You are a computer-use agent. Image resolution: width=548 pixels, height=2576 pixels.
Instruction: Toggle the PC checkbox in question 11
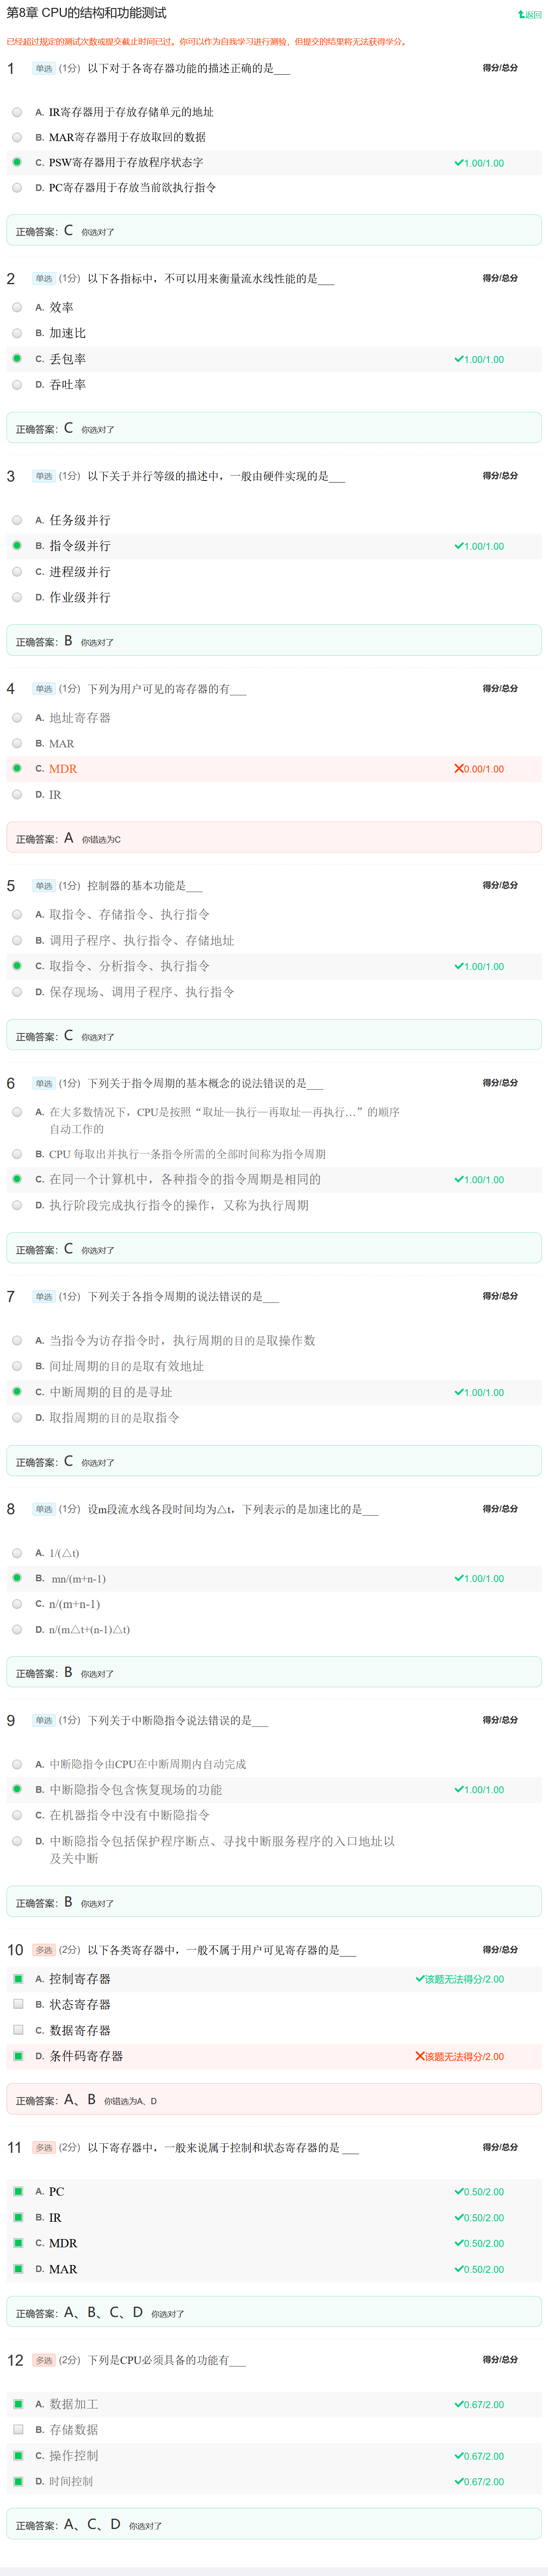(18, 2191)
